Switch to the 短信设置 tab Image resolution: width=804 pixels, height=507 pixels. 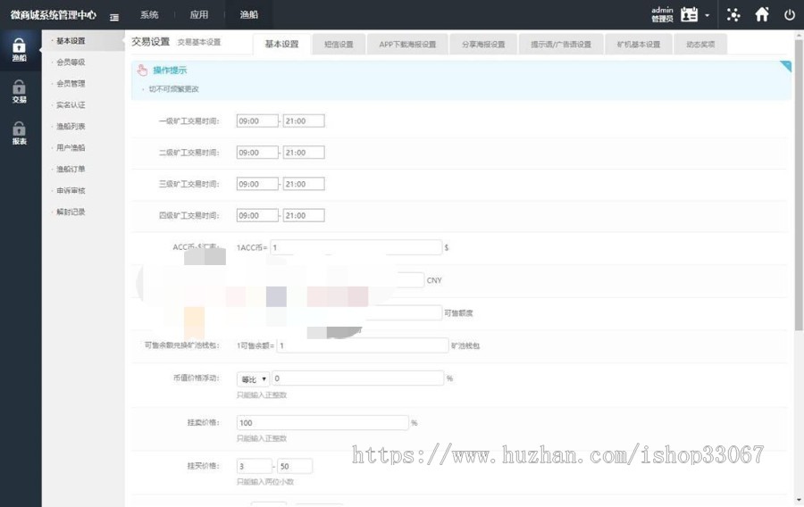[x=339, y=45]
